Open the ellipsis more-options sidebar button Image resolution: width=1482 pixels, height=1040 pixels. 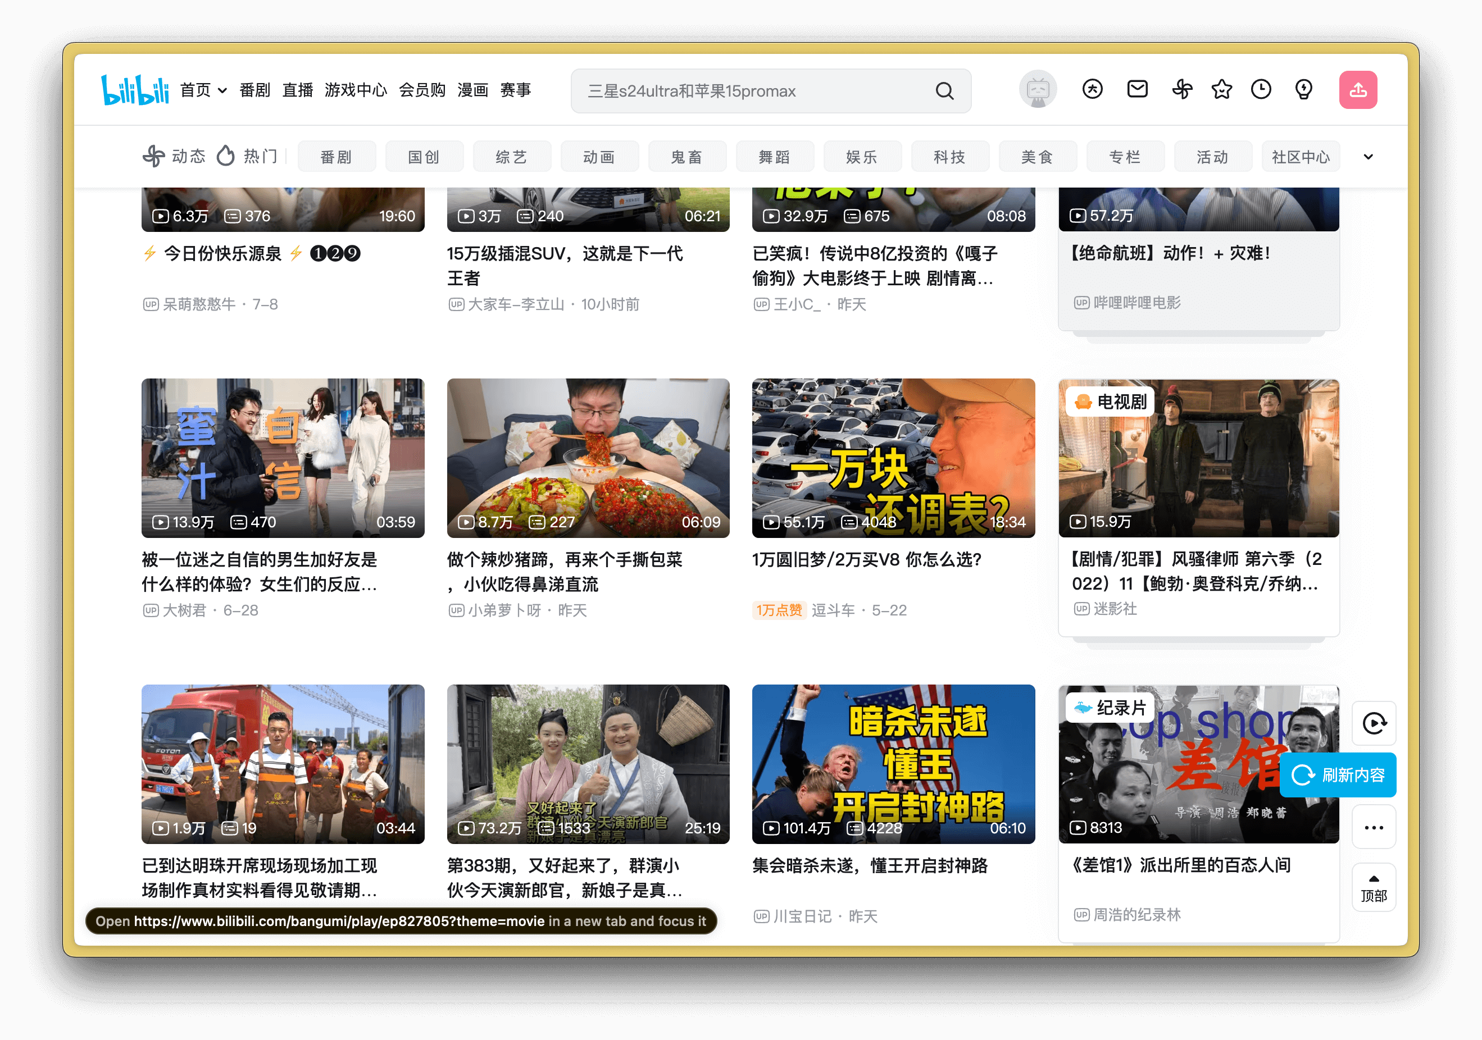point(1374,827)
